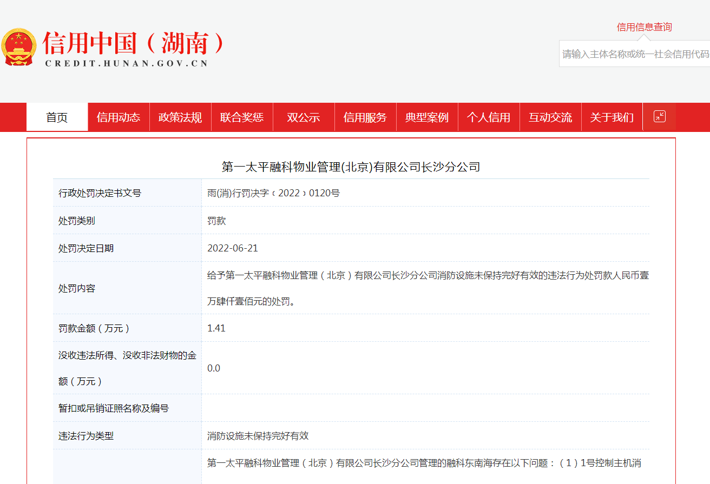Click the 罚款 value in penalty type row
This screenshot has height=484, width=710.
[216, 221]
